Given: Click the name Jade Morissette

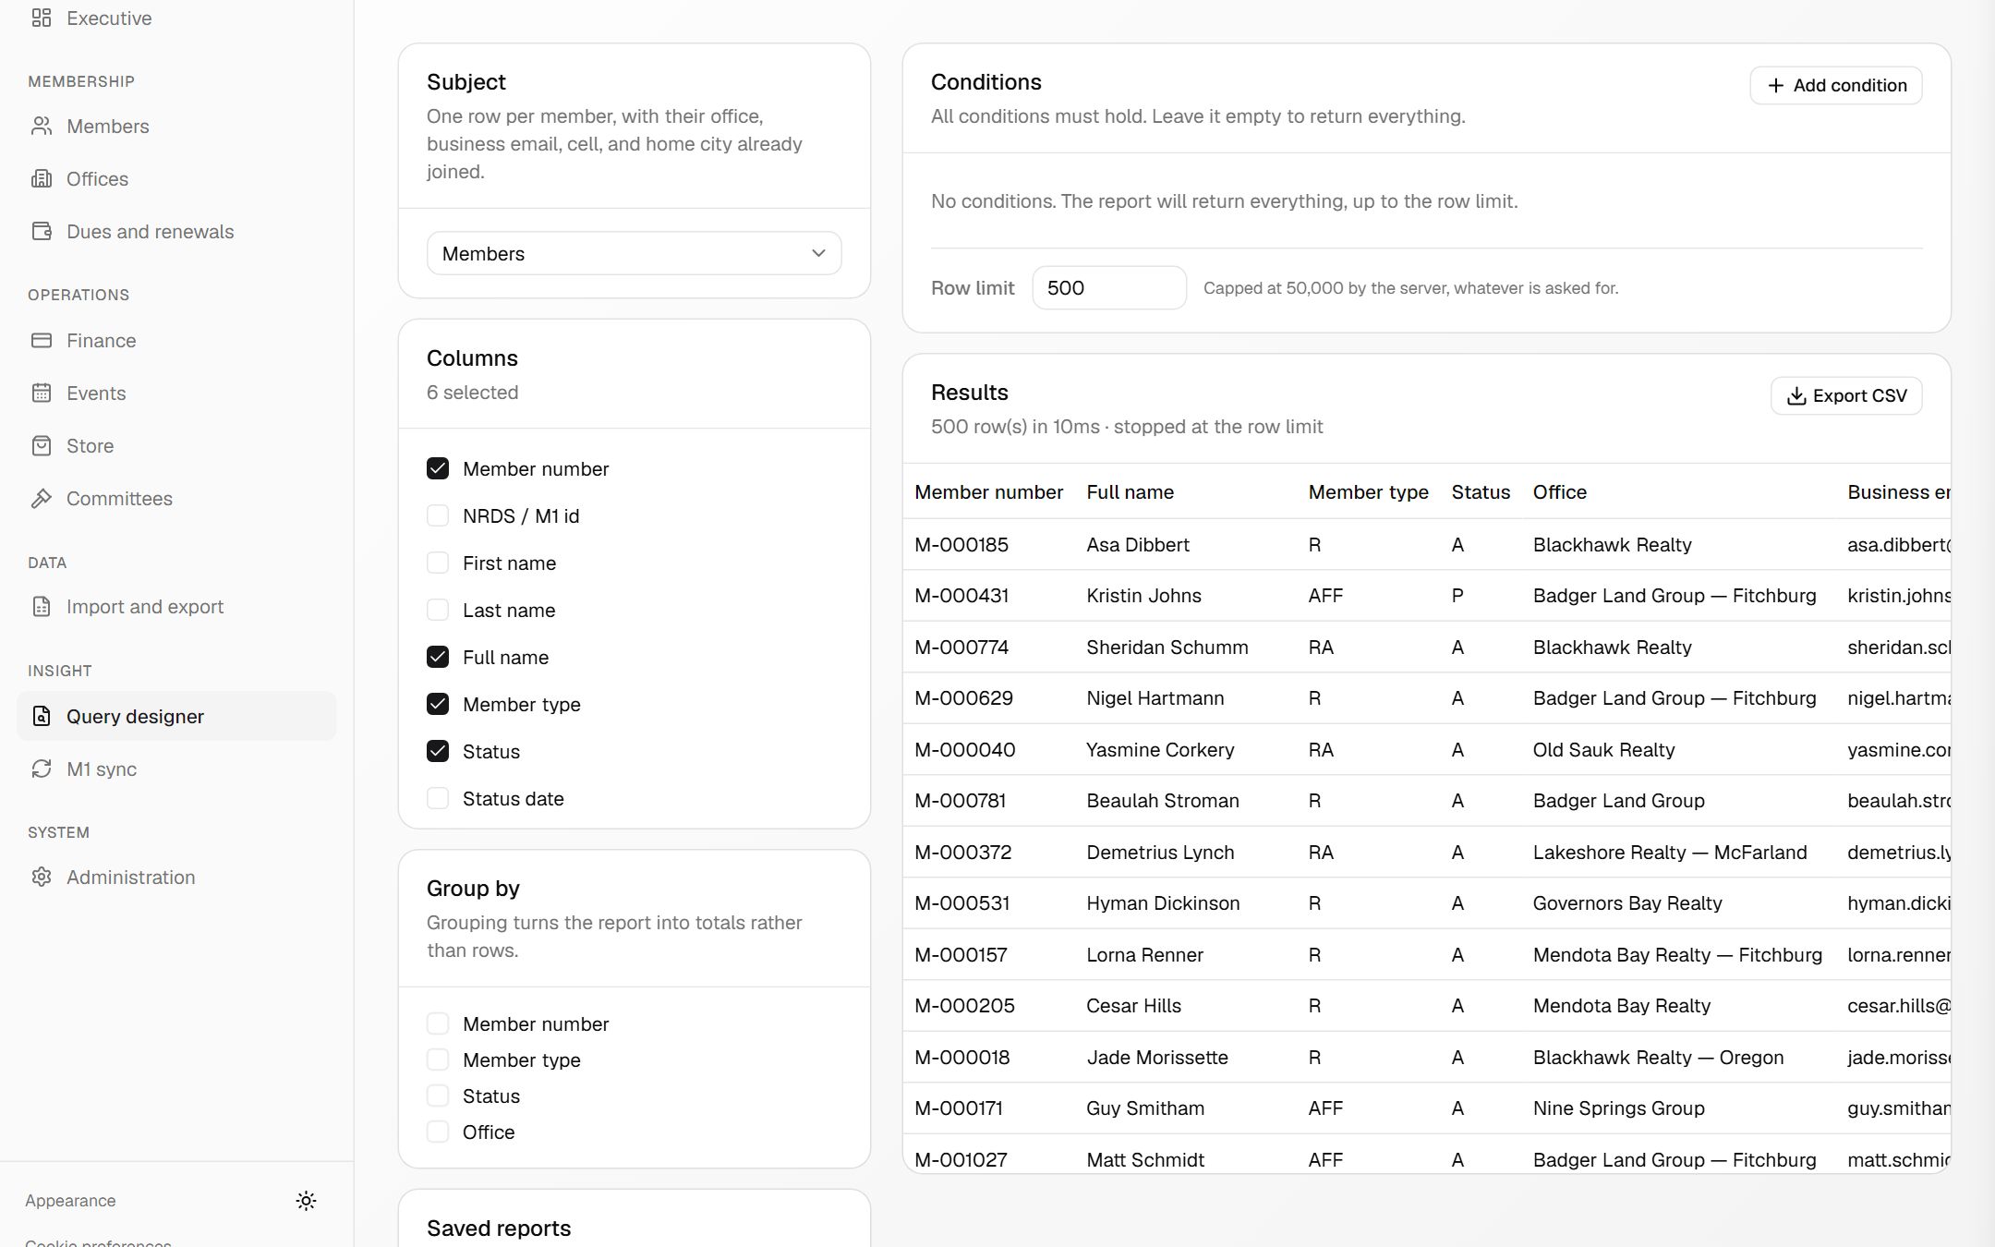Looking at the screenshot, I should [x=1157, y=1057].
